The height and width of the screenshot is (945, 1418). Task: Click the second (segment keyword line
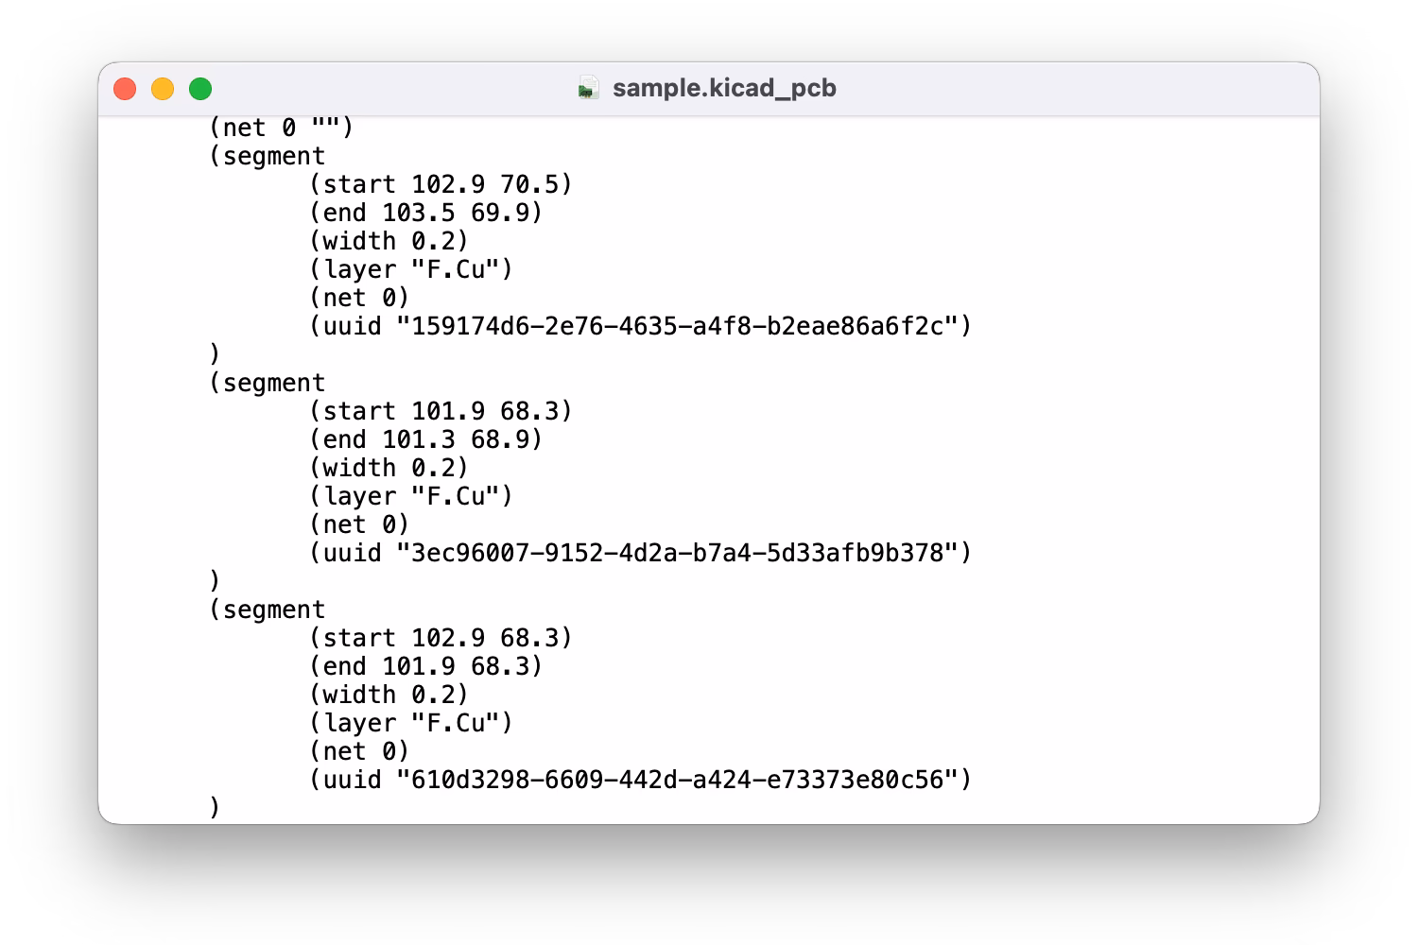point(267,383)
